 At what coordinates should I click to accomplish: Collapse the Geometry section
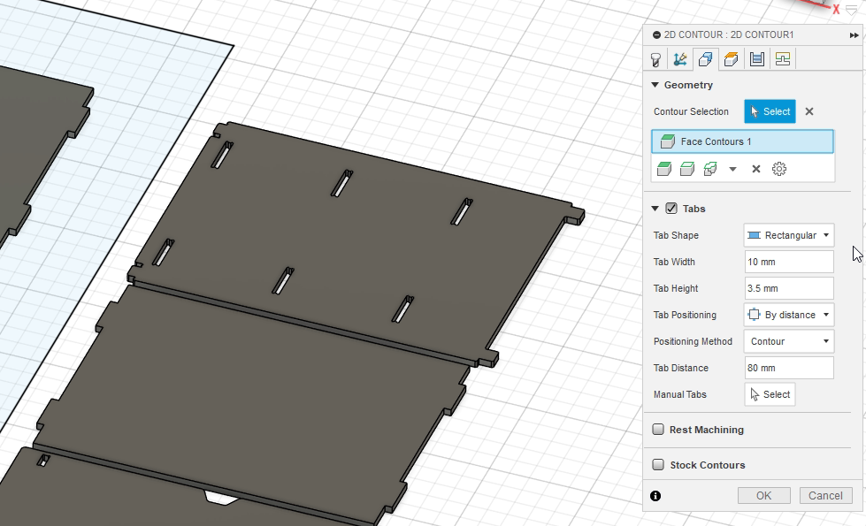coord(655,85)
